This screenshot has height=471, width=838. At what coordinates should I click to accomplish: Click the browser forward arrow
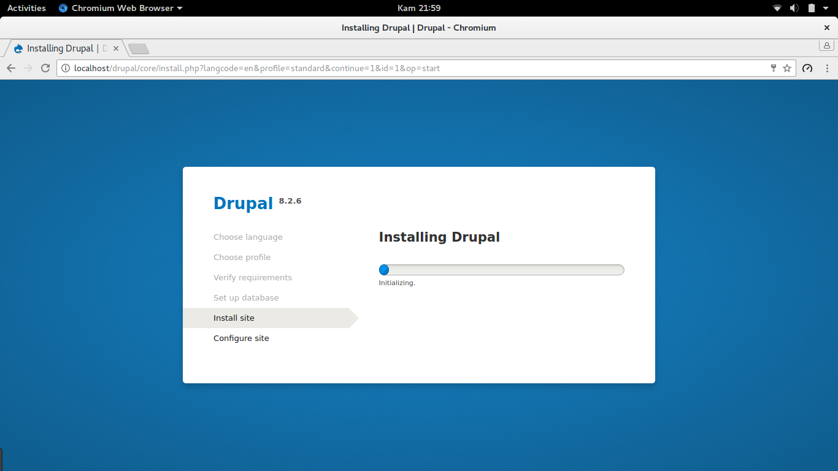point(28,68)
